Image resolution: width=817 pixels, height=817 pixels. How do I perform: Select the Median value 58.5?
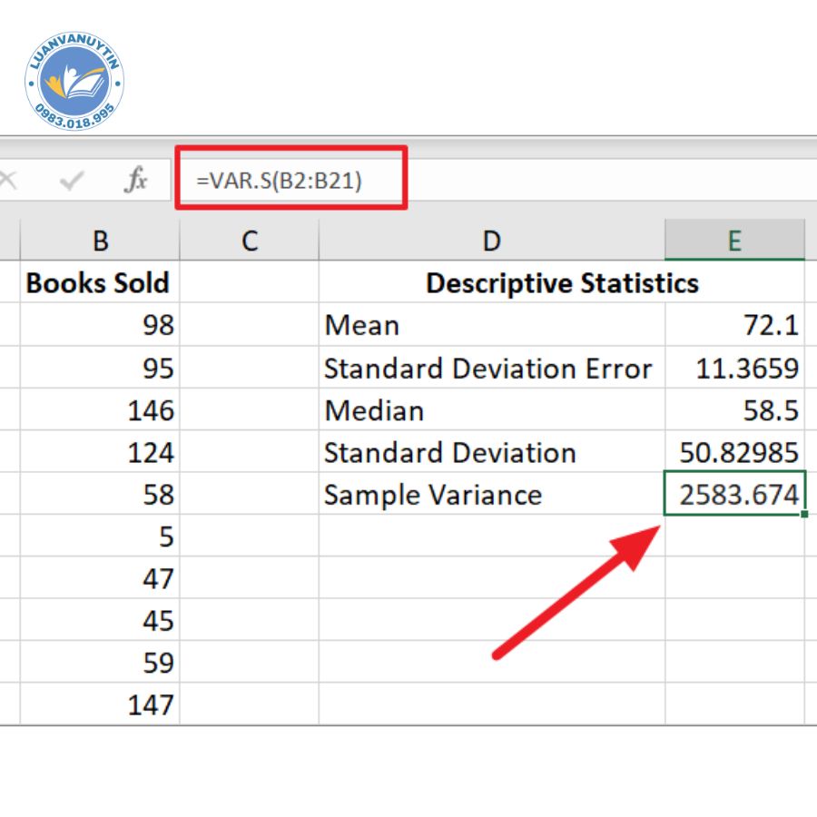(734, 410)
